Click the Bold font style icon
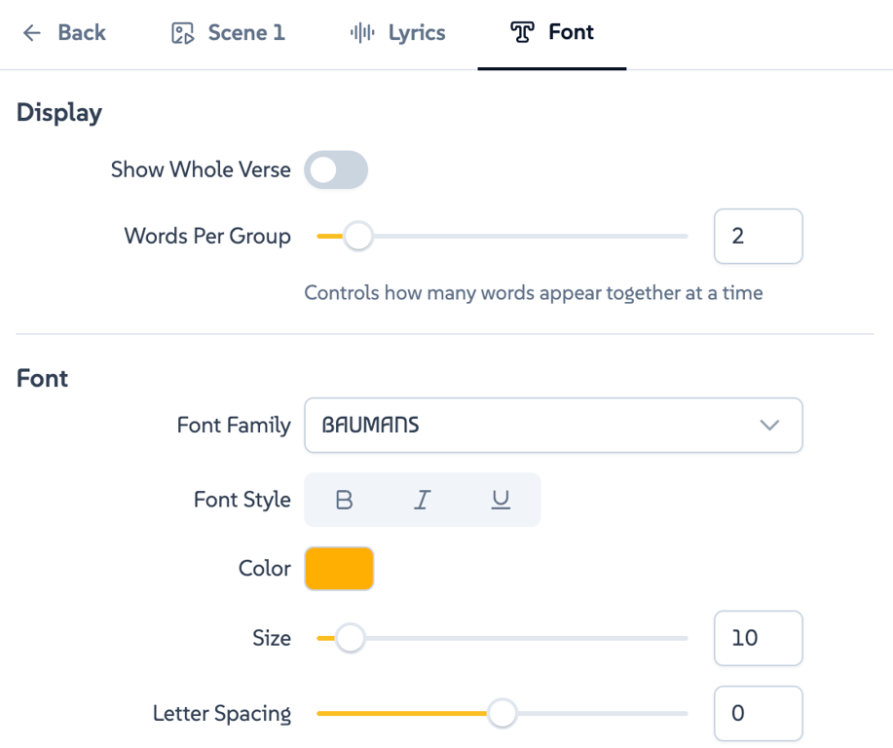Screen dimensions: 893x748 click(x=344, y=501)
